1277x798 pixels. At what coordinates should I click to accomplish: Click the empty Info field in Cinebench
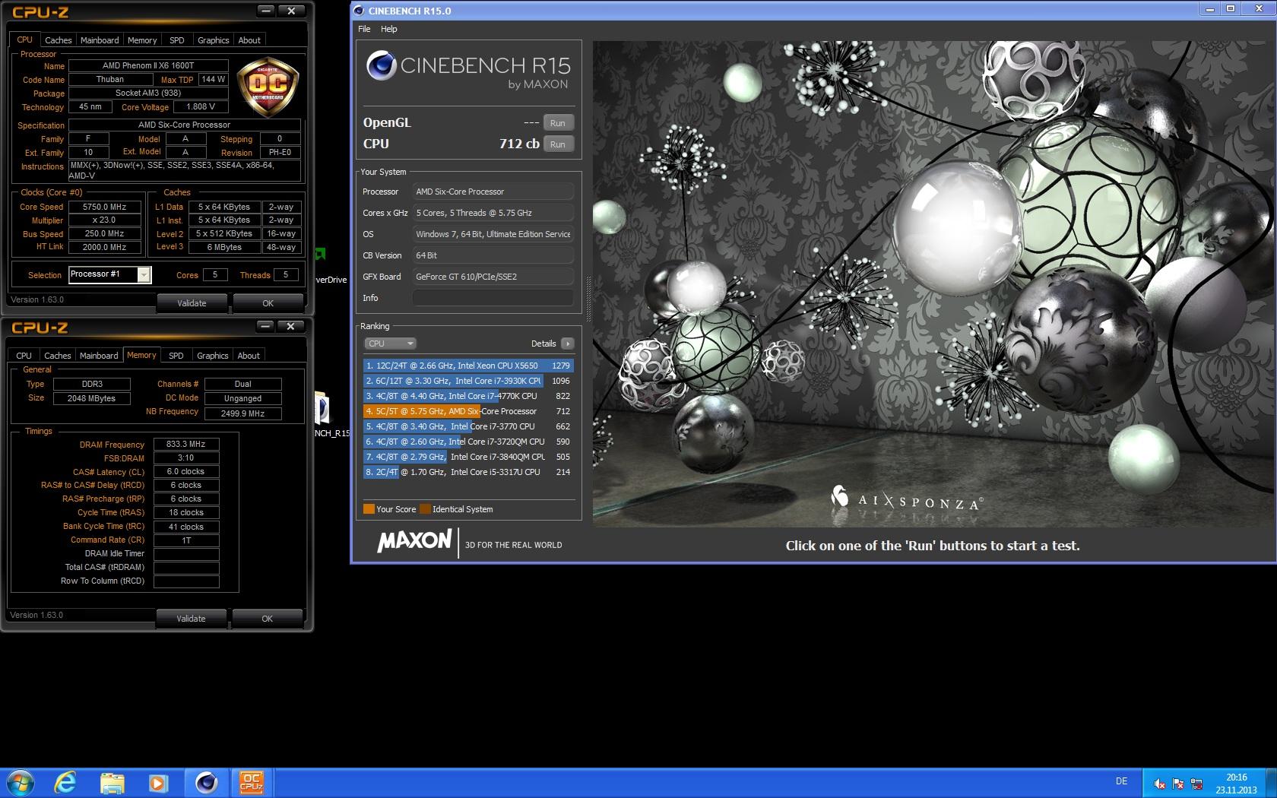(493, 298)
